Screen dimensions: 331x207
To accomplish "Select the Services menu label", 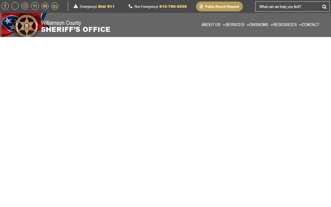I will (x=235, y=25).
